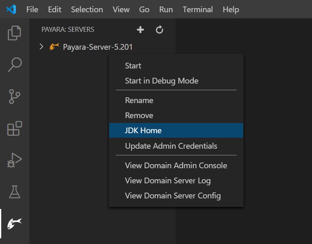
Task: Open View Domain Admin Console
Action: [176, 165]
